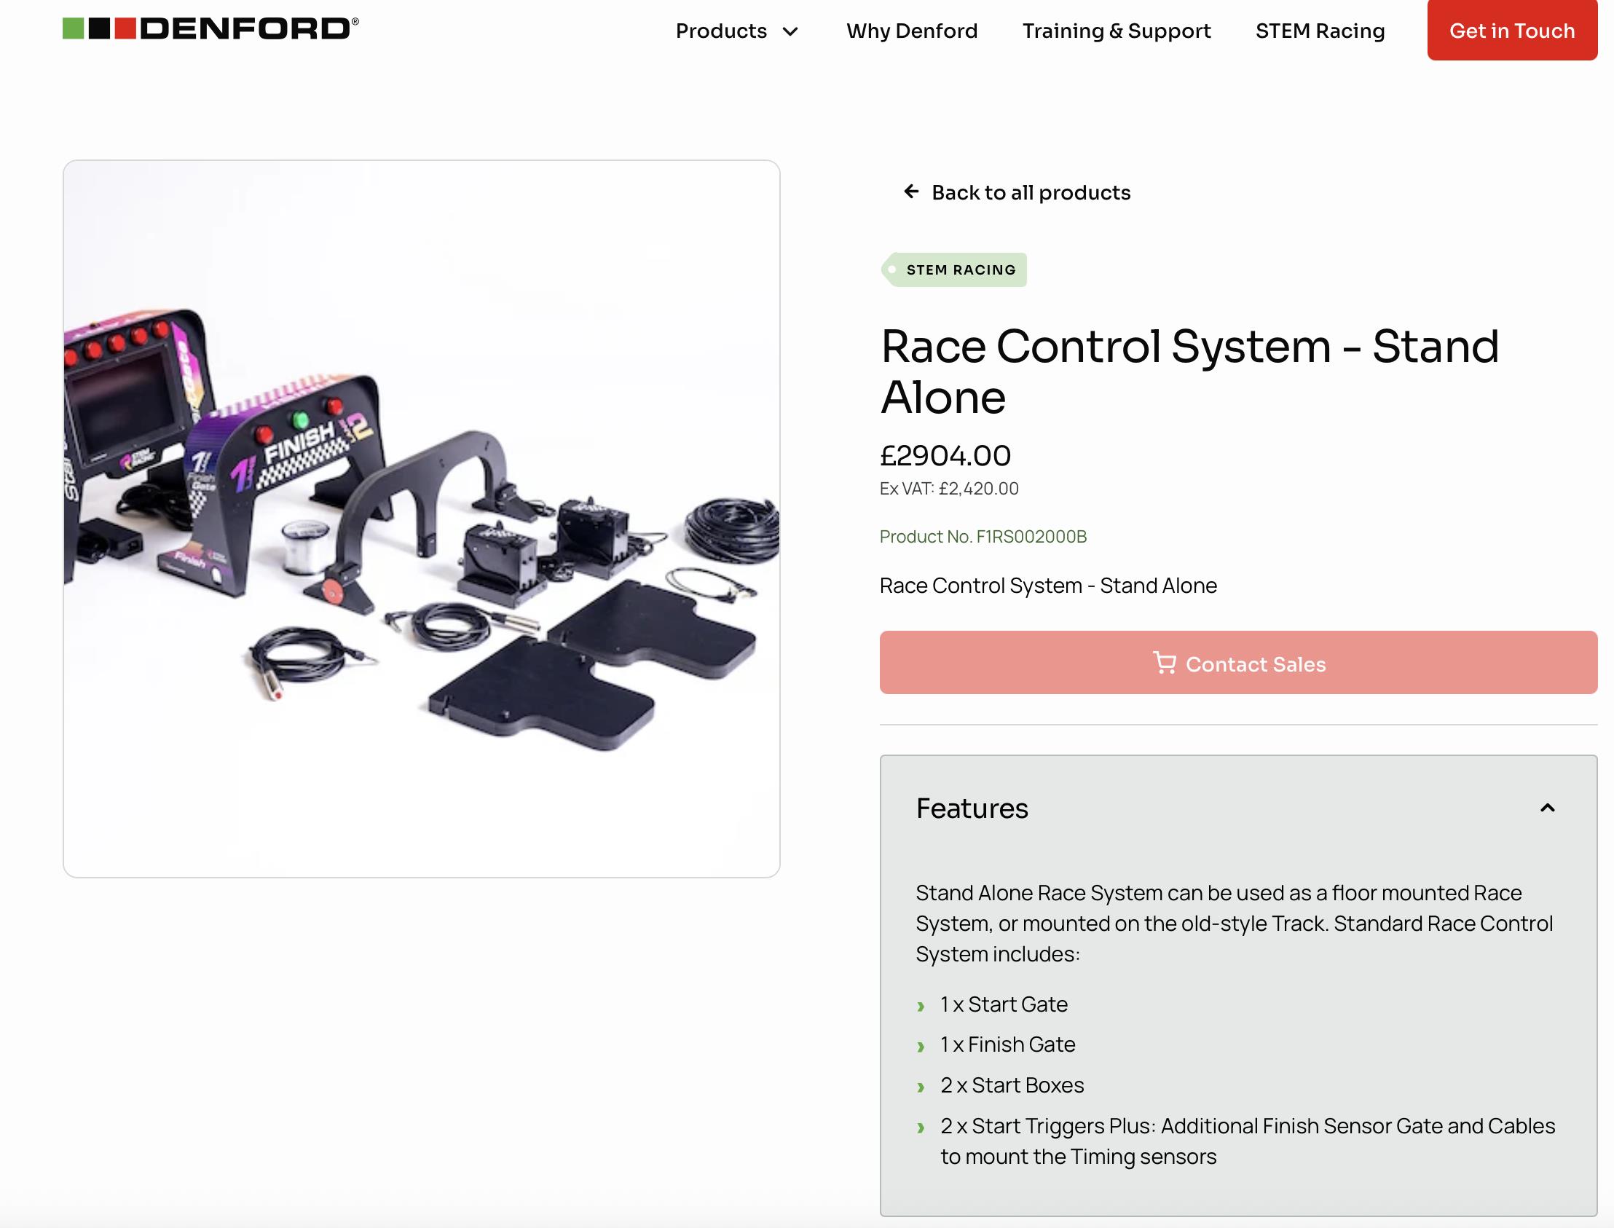Open the Why Denford page
The width and height of the screenshot is (1614, 1228).
tap(912, 31)
